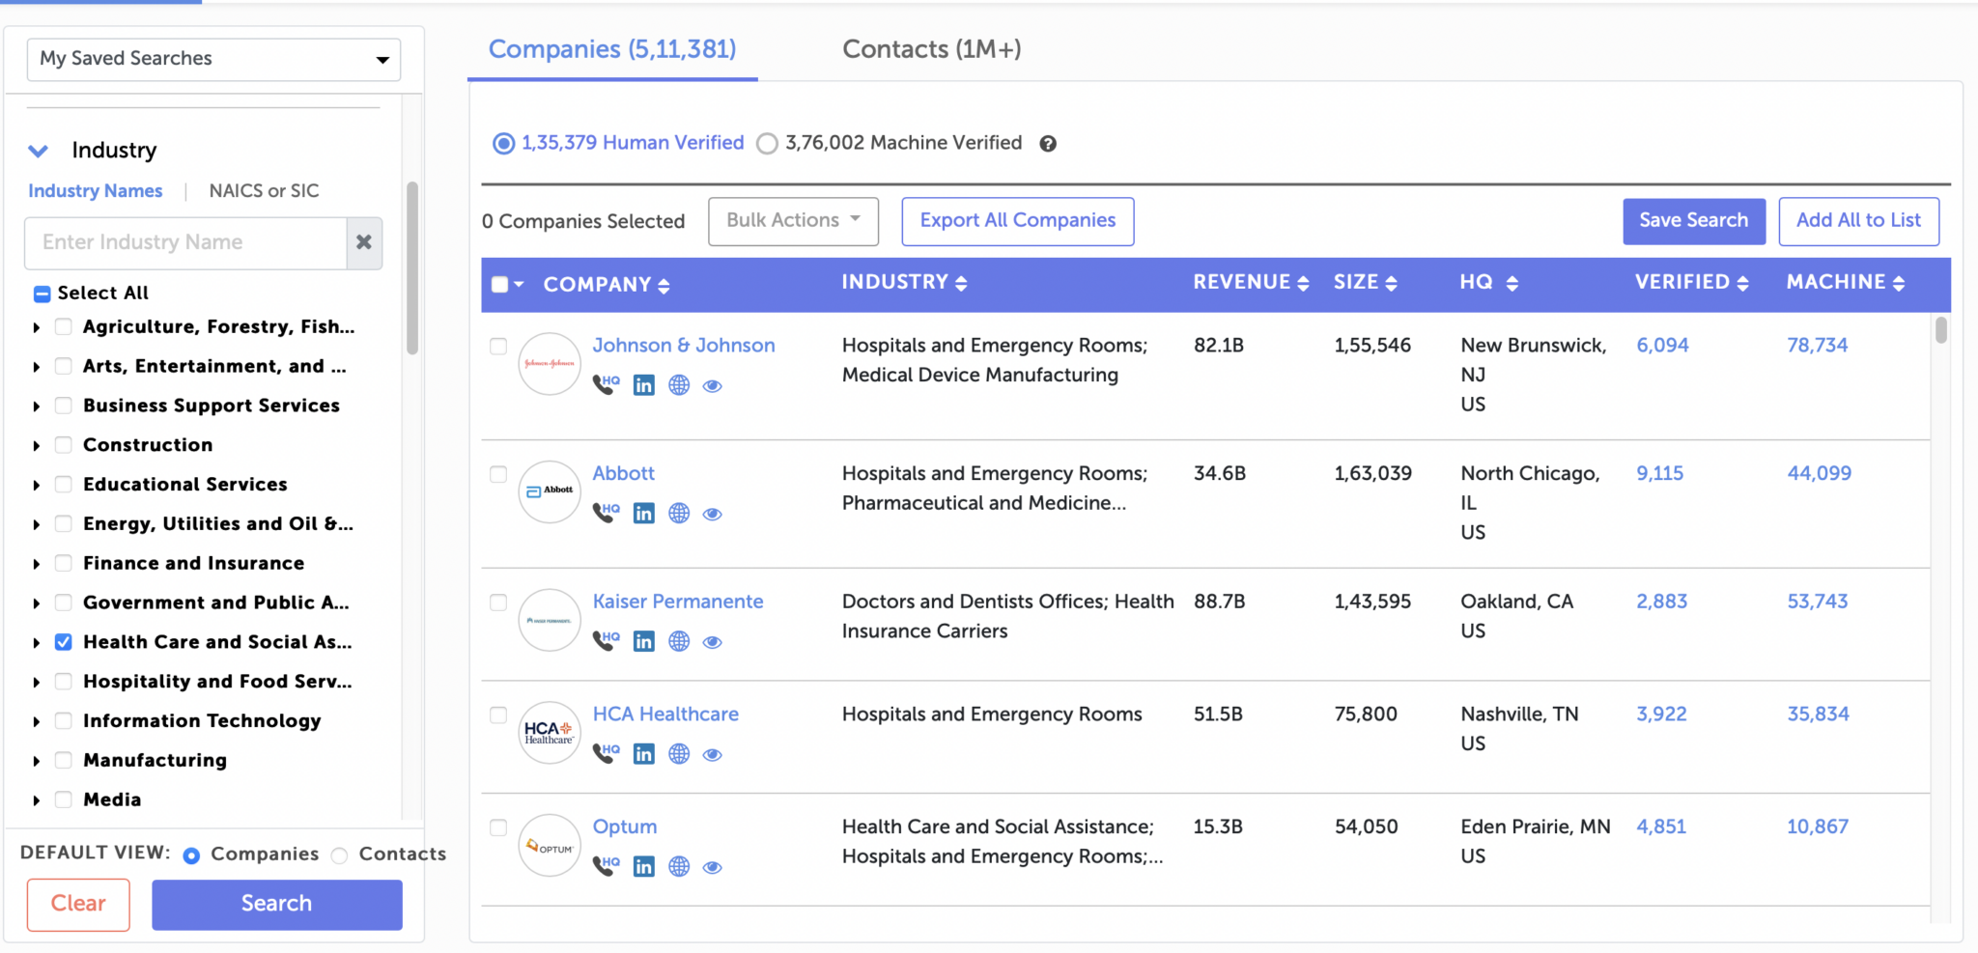Preview HCA Healthcare with the eye icon

pyautogui.click(x=712, y=754)
